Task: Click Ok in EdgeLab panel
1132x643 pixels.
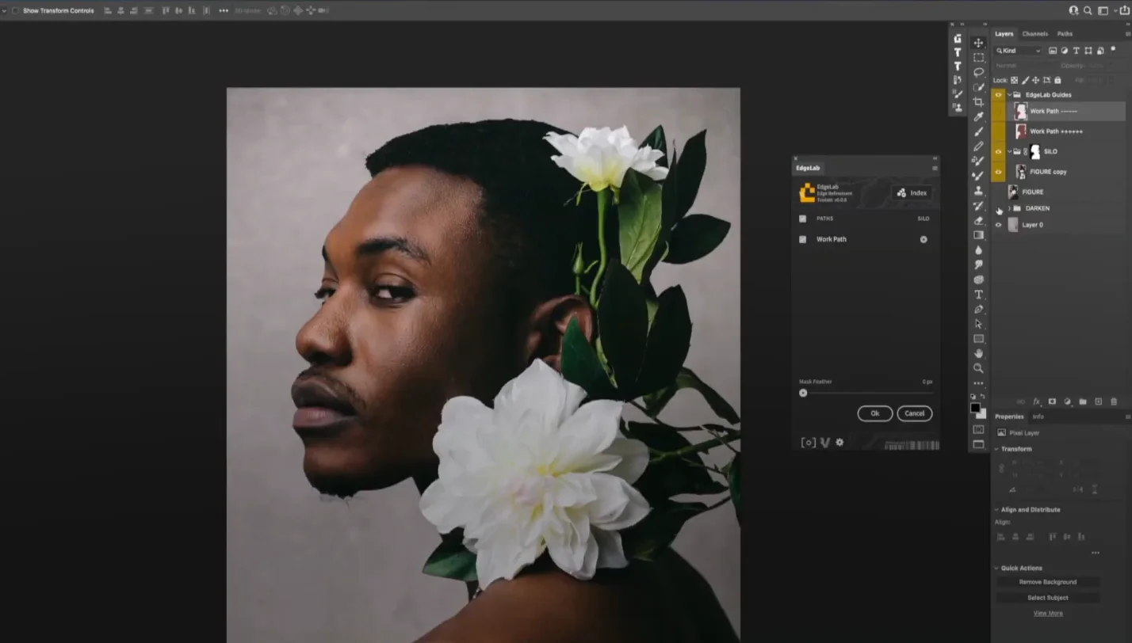Action: click(x=875, y=413)
